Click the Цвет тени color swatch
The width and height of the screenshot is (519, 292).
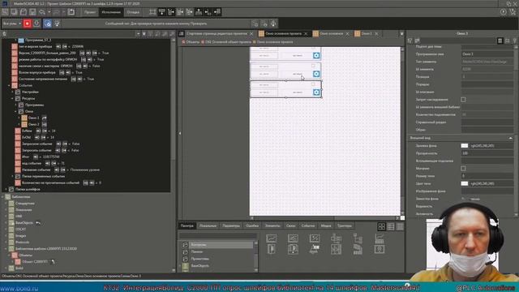(x=465, y=183)
